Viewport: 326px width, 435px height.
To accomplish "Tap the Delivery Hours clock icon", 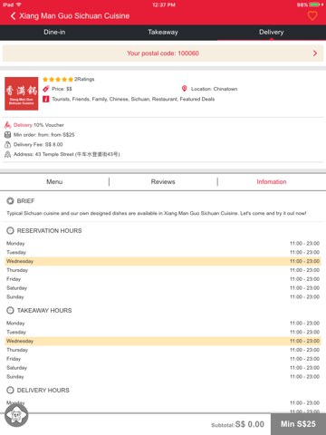I will [10, 391].
